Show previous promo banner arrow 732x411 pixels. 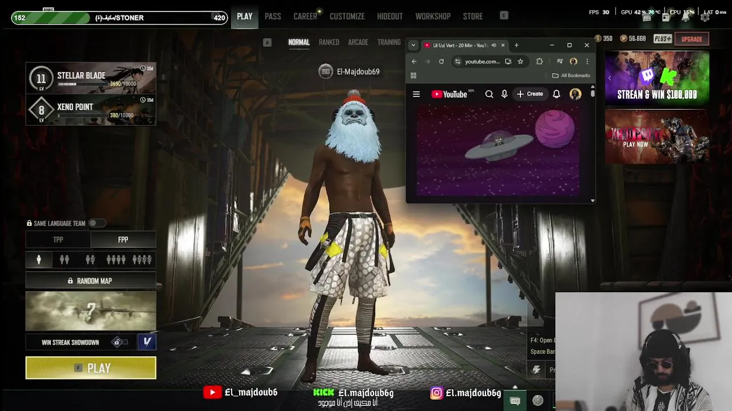610,78
